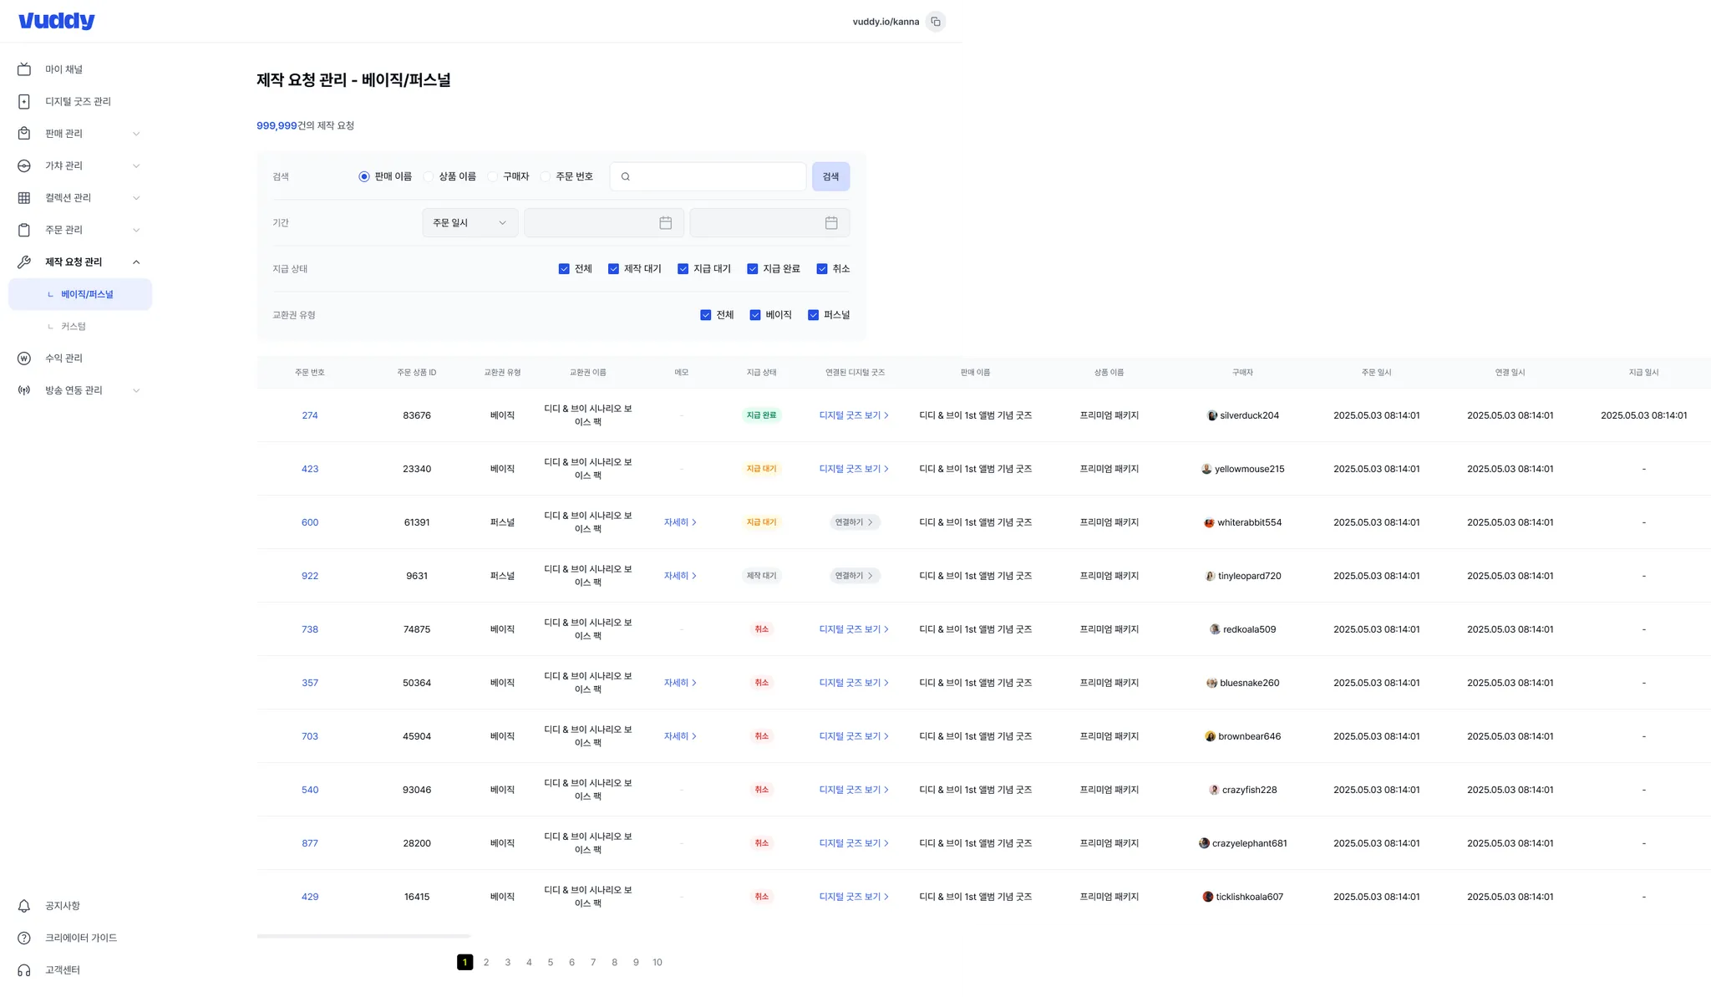
Task: Focus the search text input field
Action: (708, 176)
